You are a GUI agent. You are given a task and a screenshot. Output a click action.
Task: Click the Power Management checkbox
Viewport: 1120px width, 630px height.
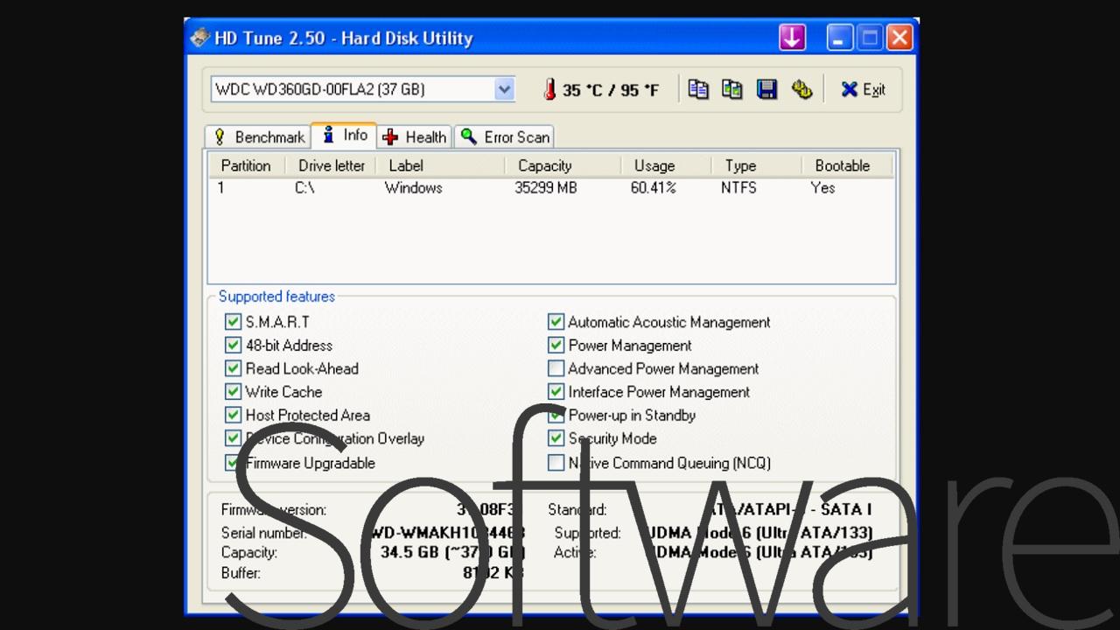point(556,346)
